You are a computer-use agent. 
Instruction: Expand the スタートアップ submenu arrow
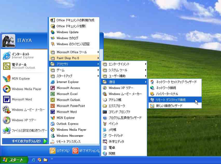pyautogui.click(x=98, y=76)
